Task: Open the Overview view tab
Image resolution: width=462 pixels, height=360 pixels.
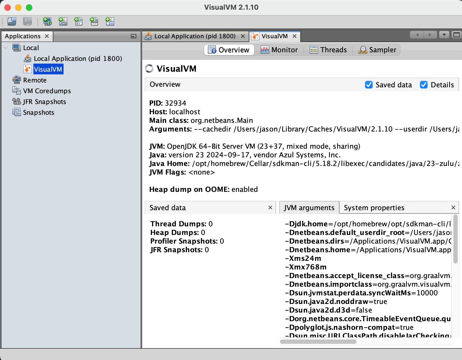Action: (x=229, y=50)
